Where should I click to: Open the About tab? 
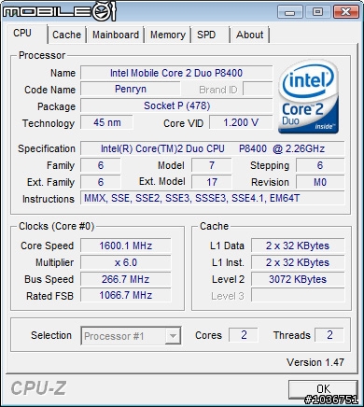(x=249, y=35)
